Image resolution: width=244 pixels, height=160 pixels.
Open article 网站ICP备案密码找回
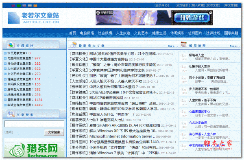(x=106, y=98)
